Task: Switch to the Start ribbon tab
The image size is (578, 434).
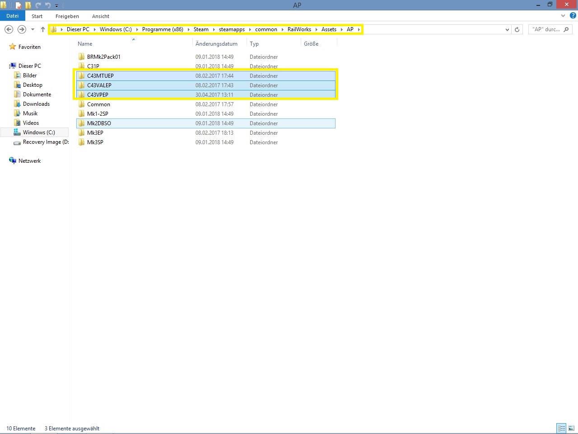Action: (x=37, y=16)
